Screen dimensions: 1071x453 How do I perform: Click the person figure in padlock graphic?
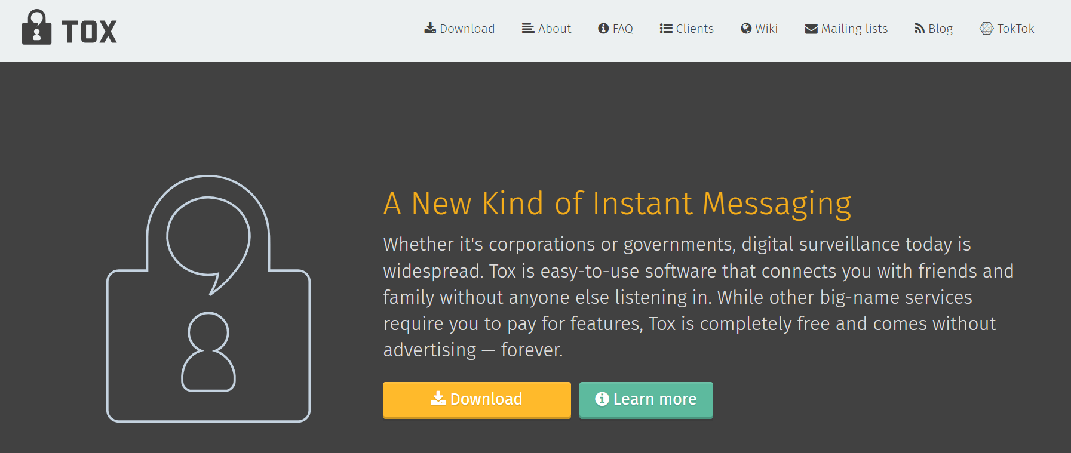tap(208, 352)
